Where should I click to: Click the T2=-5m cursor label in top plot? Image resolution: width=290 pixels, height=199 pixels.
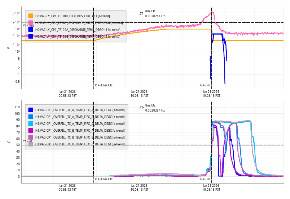pyautogui.click(x=205, y=85)
